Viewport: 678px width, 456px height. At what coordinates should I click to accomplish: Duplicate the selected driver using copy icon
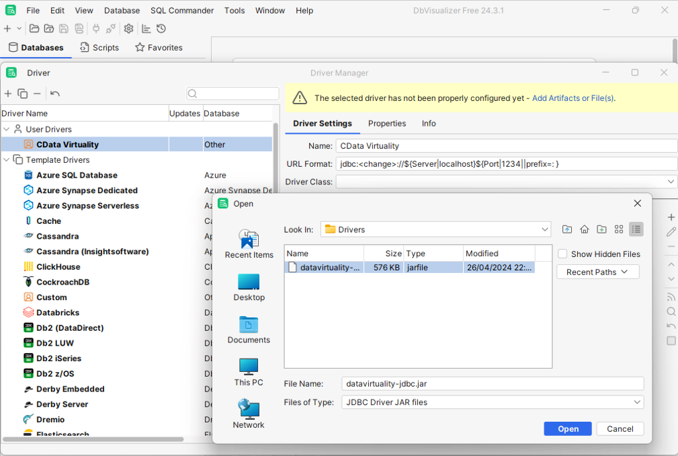click(23, 94)
